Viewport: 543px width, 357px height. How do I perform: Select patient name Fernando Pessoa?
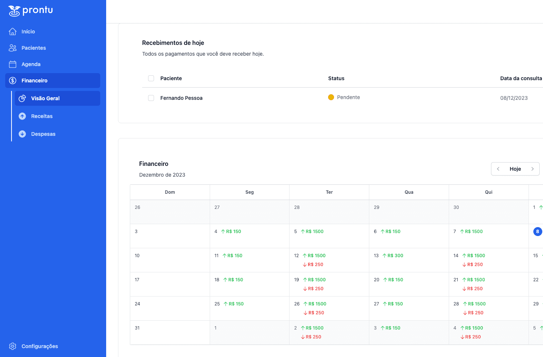[x=181, y=98]
